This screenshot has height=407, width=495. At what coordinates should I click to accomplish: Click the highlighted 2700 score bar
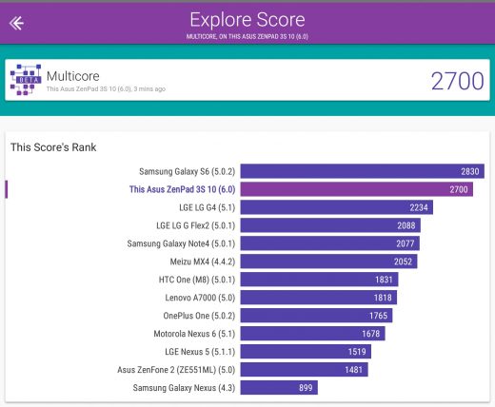[x=357, y=189]
